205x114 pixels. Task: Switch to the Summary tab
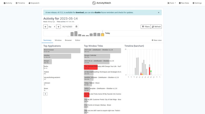click(x=47, y=40)
